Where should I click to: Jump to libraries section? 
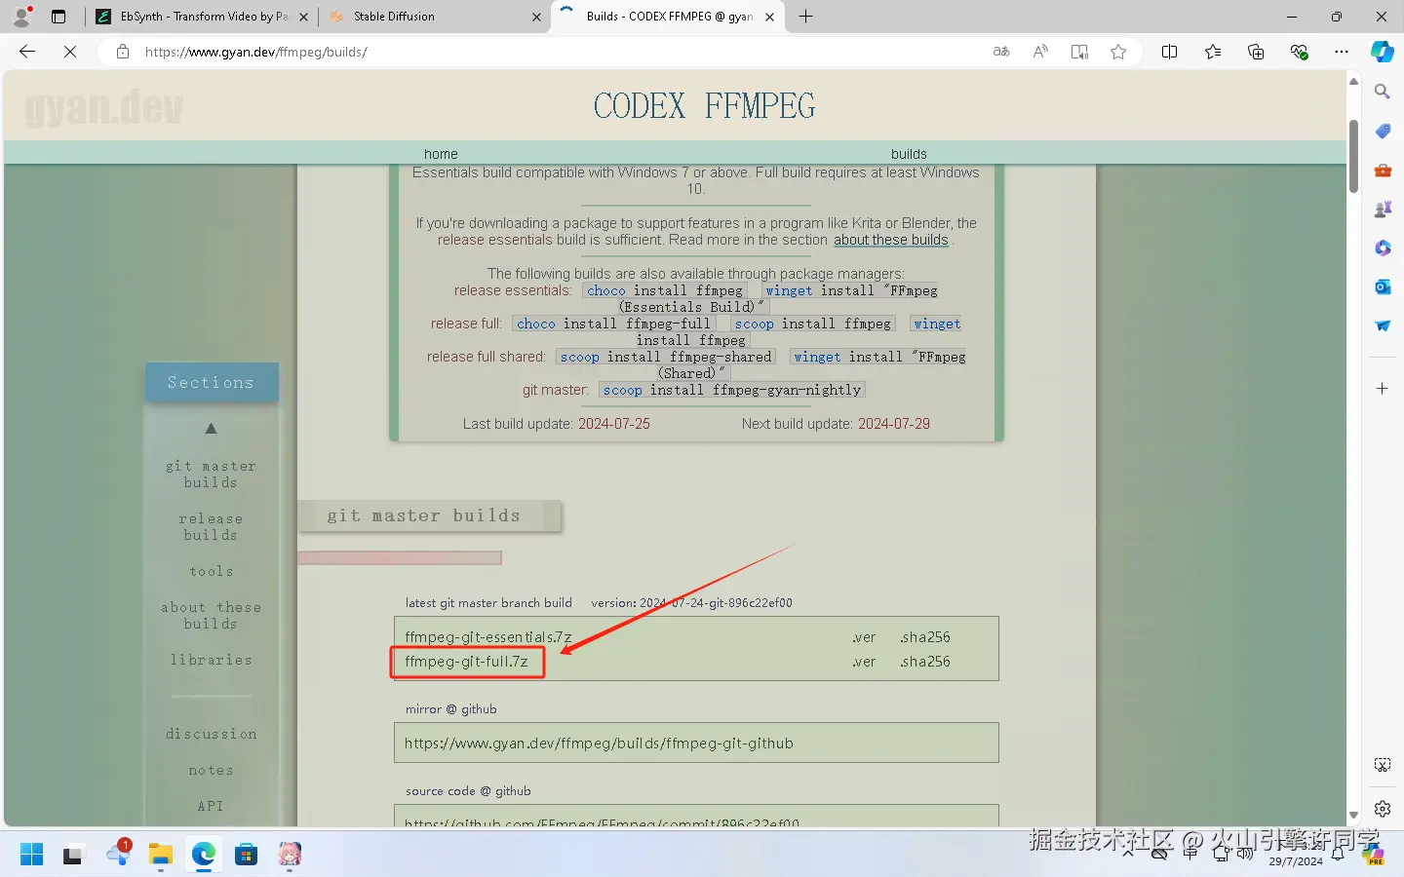coord(211,661)
